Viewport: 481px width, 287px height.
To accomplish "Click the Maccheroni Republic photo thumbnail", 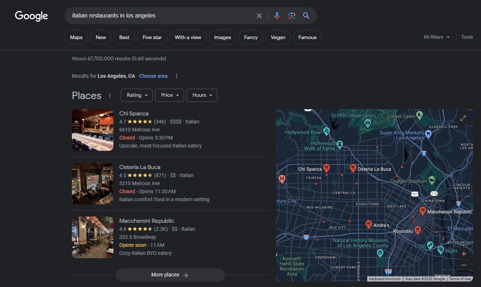I will click(x=93, y=237).
